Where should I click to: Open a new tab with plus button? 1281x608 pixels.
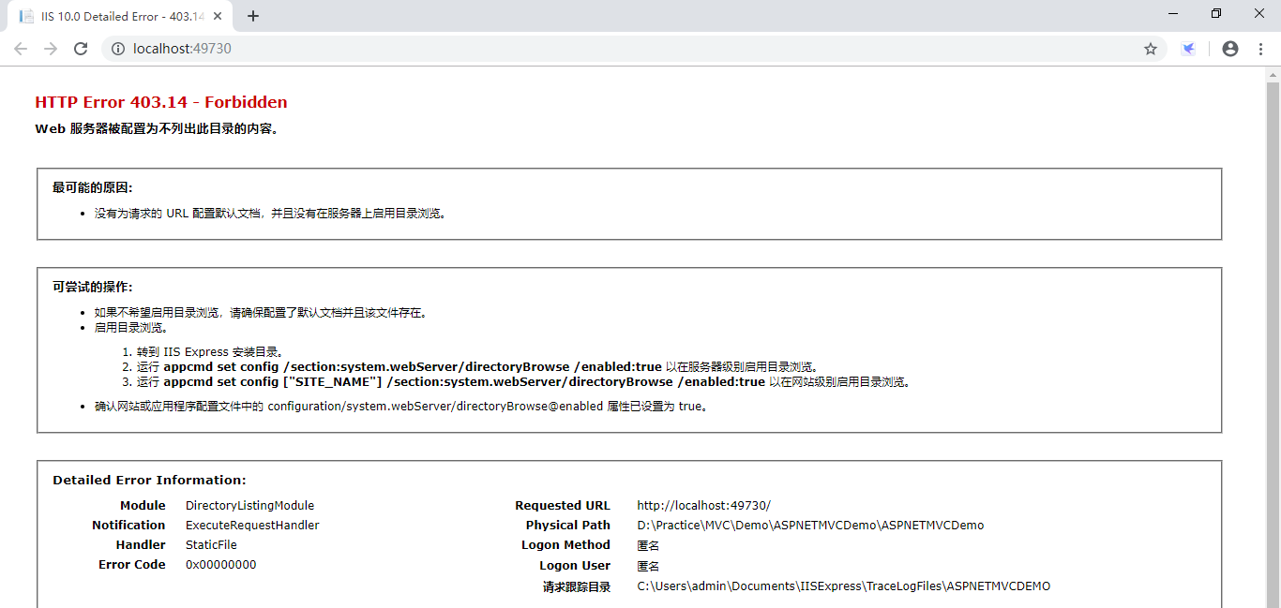(x=253, y=16)
